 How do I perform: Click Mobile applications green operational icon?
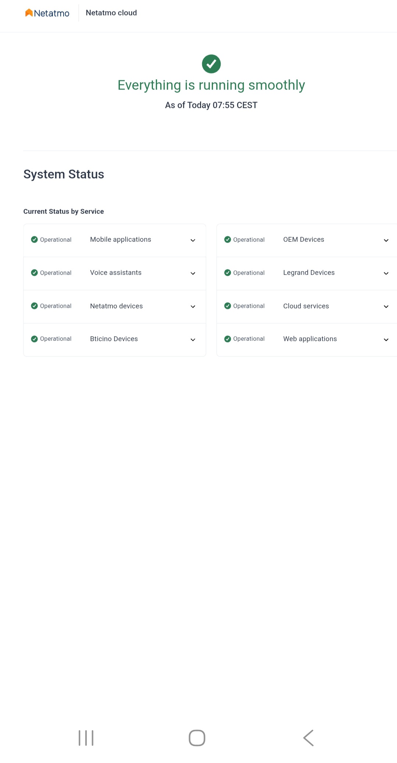pyautogui.click(x=35, y=240)
